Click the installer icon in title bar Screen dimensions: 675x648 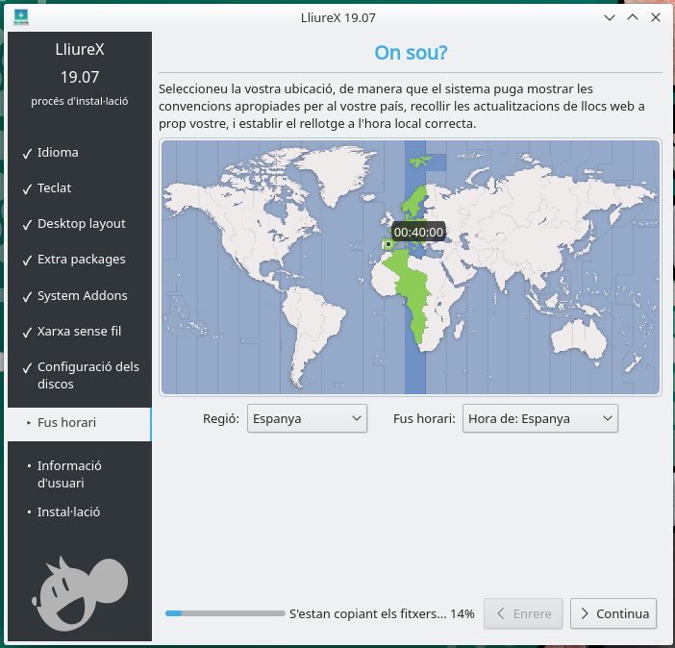(20, 17)
